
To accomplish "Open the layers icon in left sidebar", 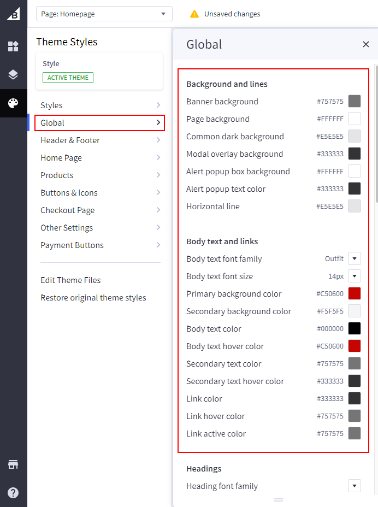I will pos(13,75).
